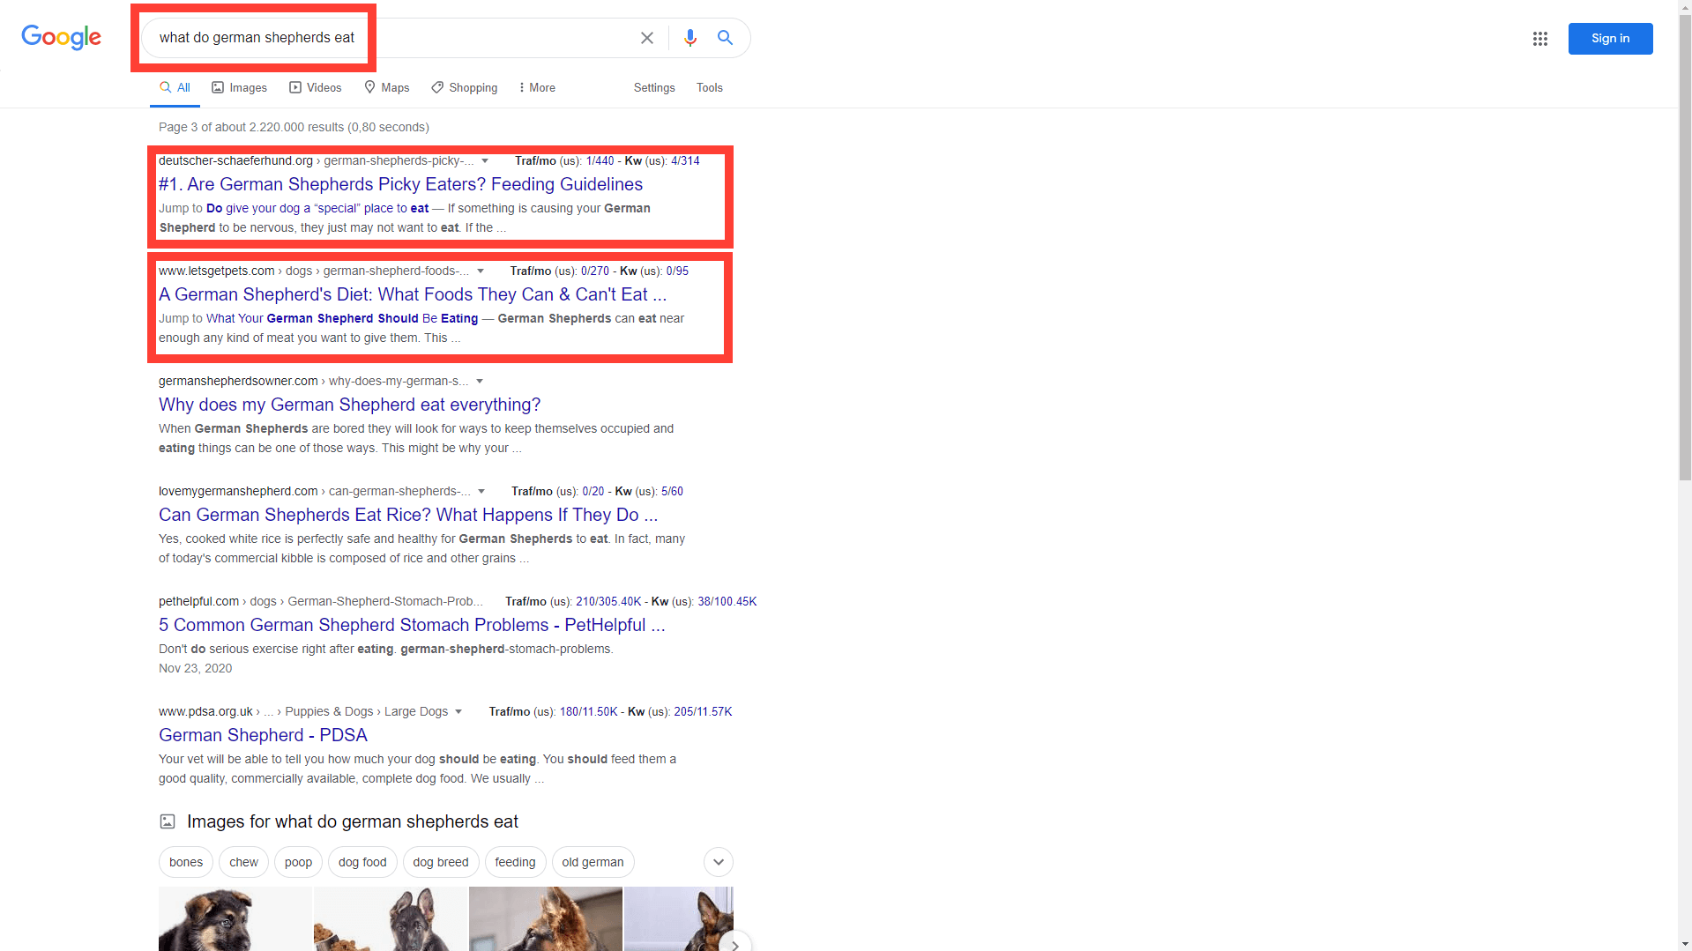
Task: Open the puppy with kibble thumbnail
Action: [x=391, y=918]
